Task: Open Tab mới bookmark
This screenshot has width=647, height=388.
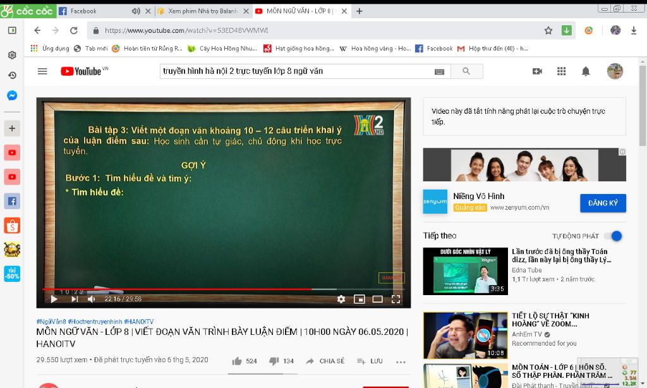Action: [91, 48]
